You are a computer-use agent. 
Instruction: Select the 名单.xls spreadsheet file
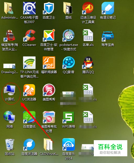tap(88, 35)
